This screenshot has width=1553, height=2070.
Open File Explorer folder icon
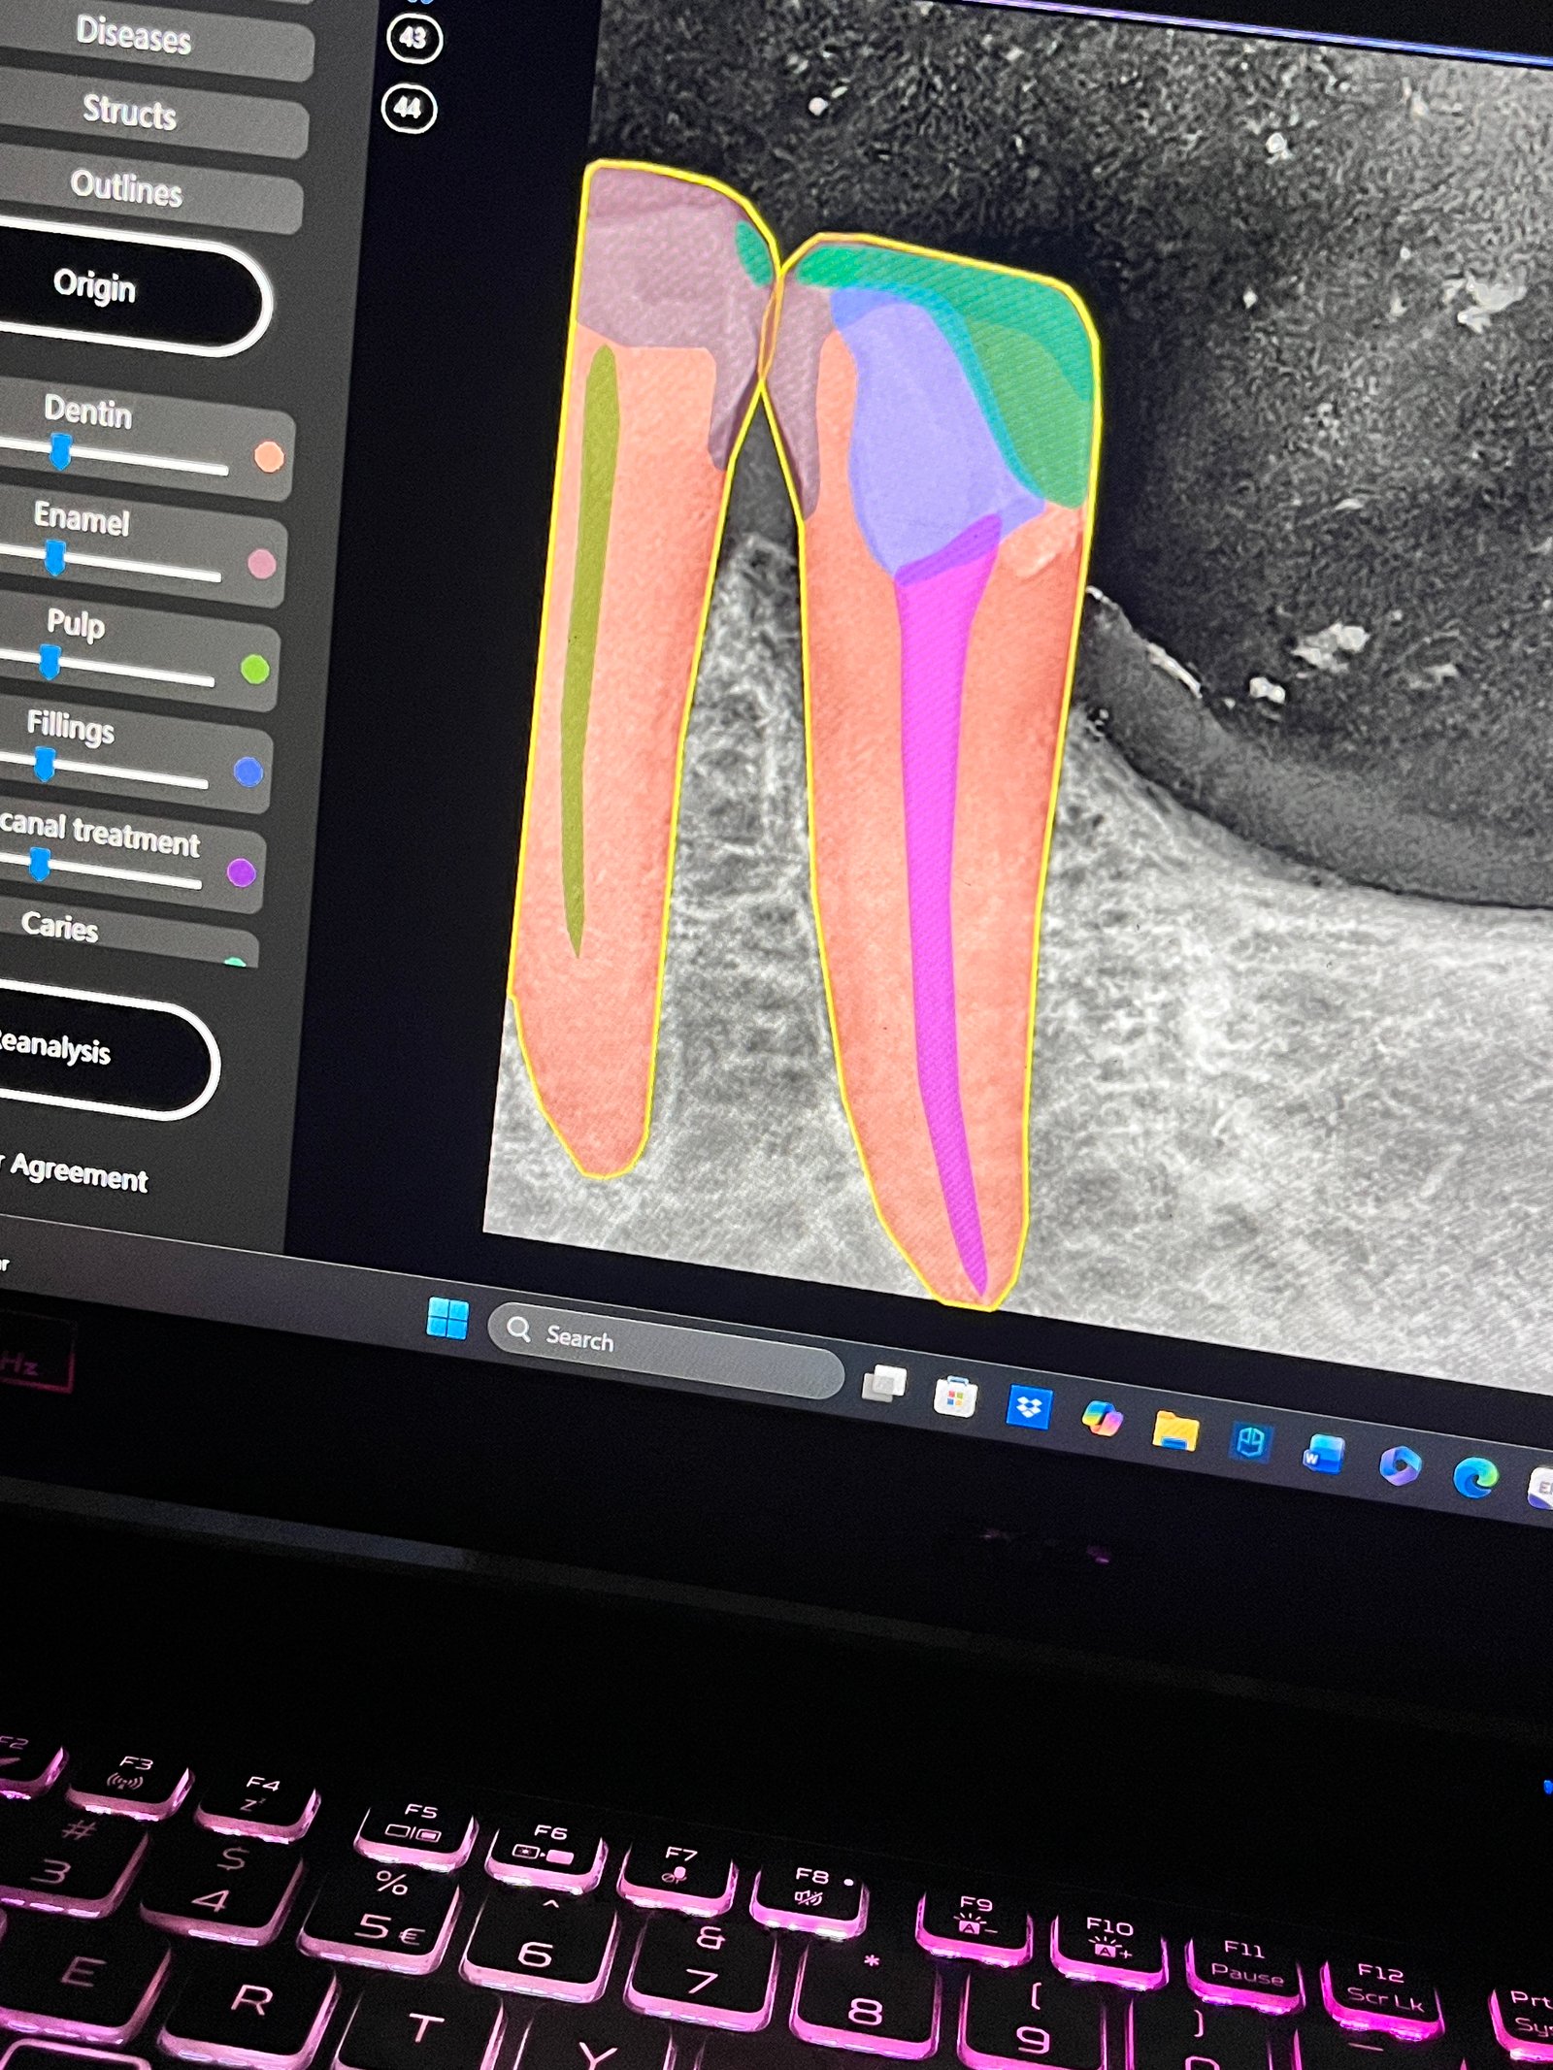(1175, 1429)
